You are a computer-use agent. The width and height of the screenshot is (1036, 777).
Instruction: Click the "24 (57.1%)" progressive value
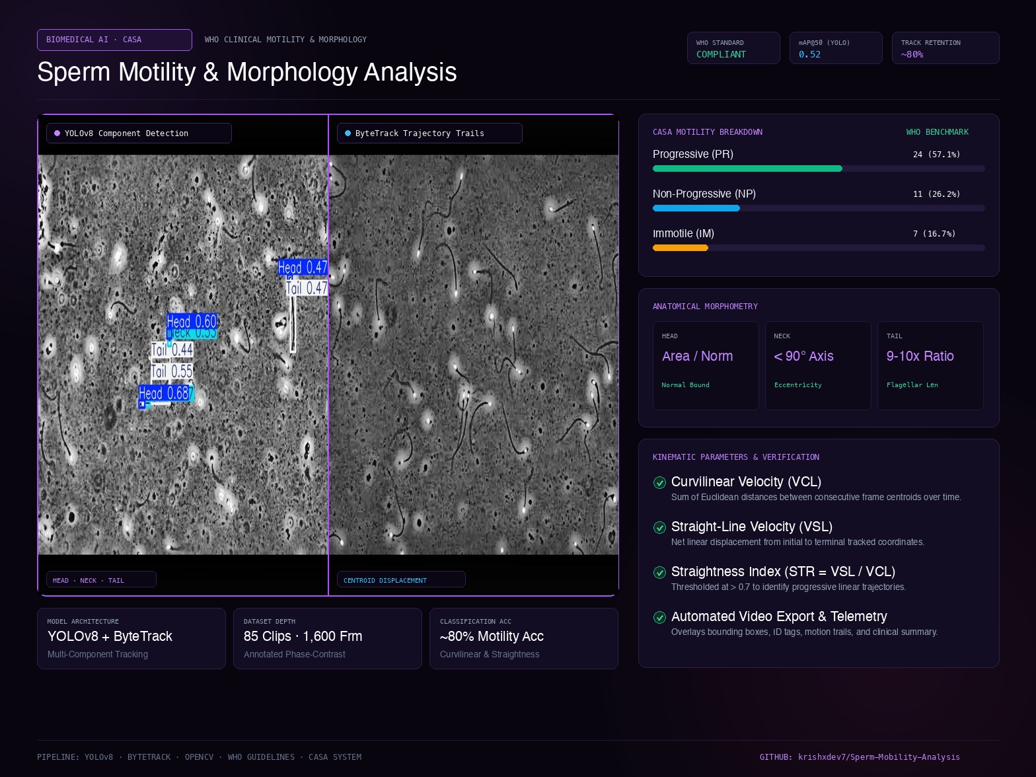tap(937, 155)
